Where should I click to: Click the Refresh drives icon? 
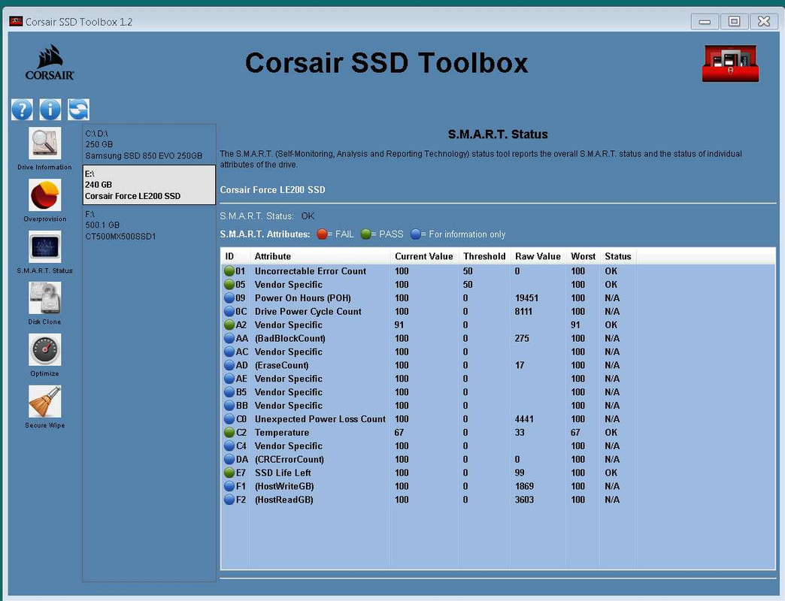pyautogui.click(x=79, y=110)
